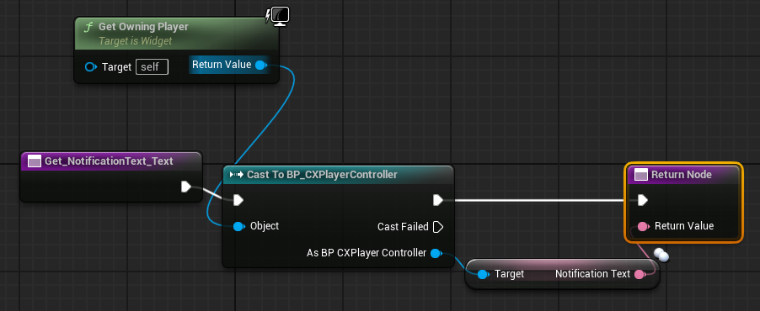Select the Get_NotificationText_Text entry node title
The height and width of the screenshot is (311, 760).
[x=109, y=161]
